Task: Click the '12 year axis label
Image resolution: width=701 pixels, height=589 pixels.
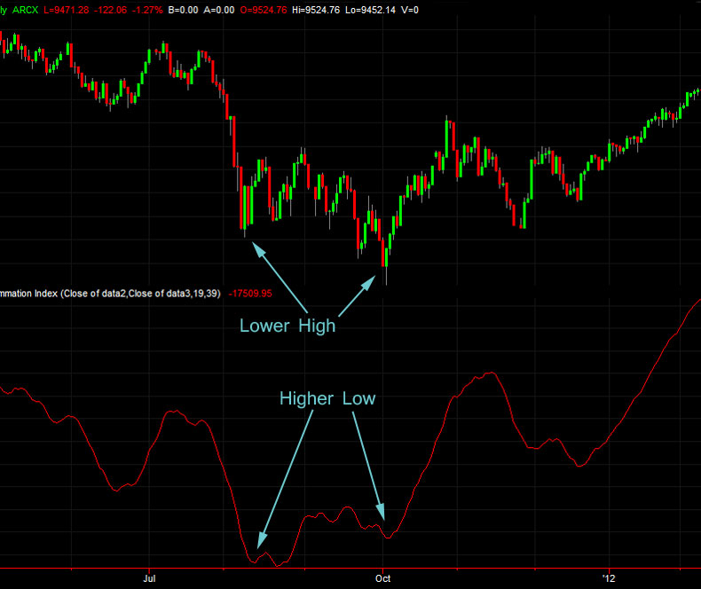Action: coord(609,578)
